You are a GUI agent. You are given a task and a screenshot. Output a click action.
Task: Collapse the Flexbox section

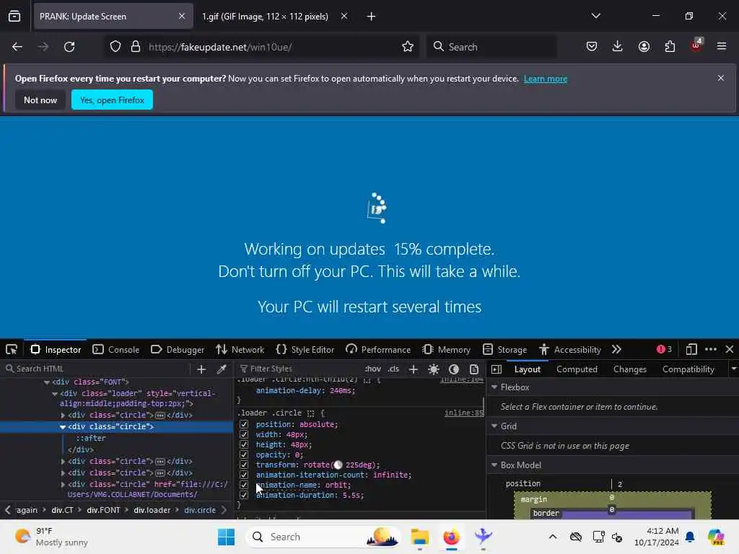(494, 387)
